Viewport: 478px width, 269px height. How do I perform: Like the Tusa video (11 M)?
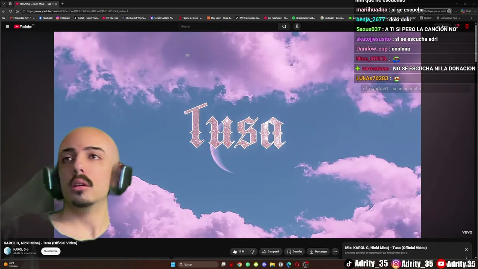238,251
